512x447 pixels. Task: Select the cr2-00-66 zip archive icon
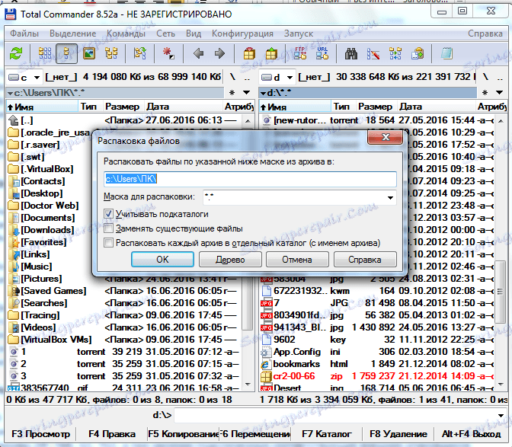click(x=266, y=376)
